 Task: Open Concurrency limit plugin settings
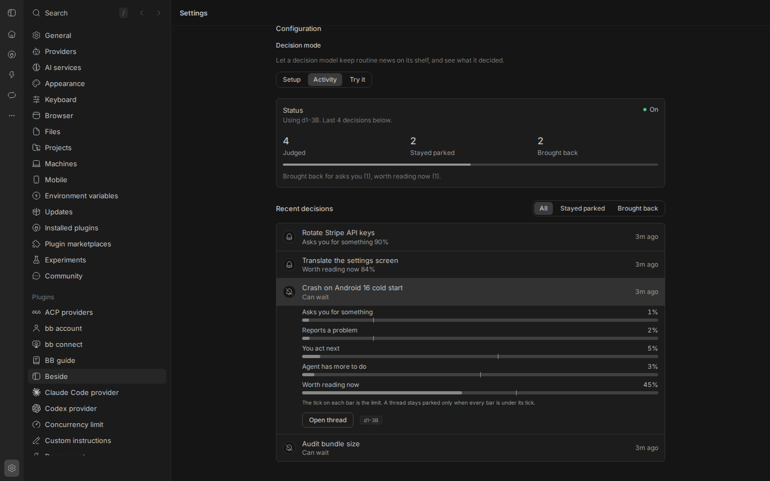tap(97, 424)
